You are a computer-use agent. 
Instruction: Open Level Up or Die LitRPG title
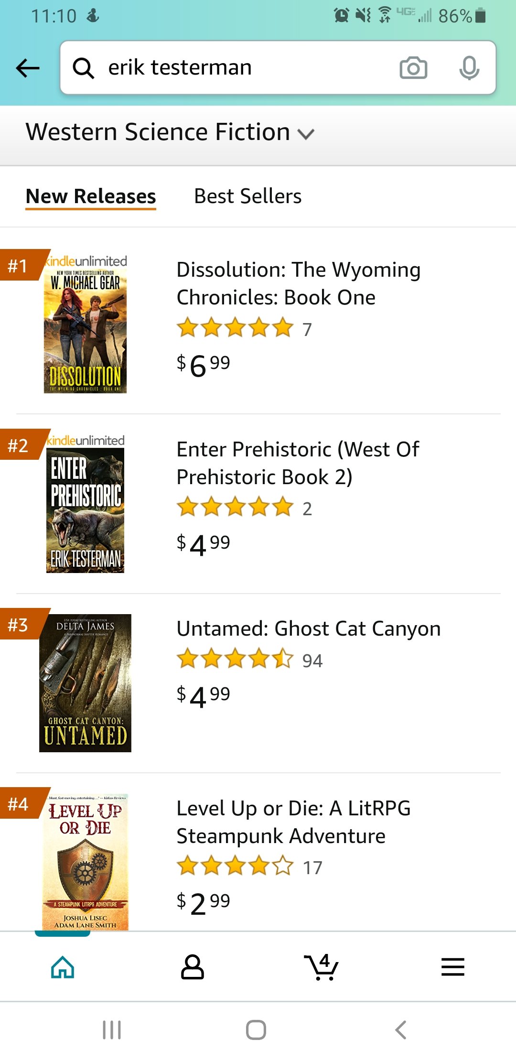[293, 822]
